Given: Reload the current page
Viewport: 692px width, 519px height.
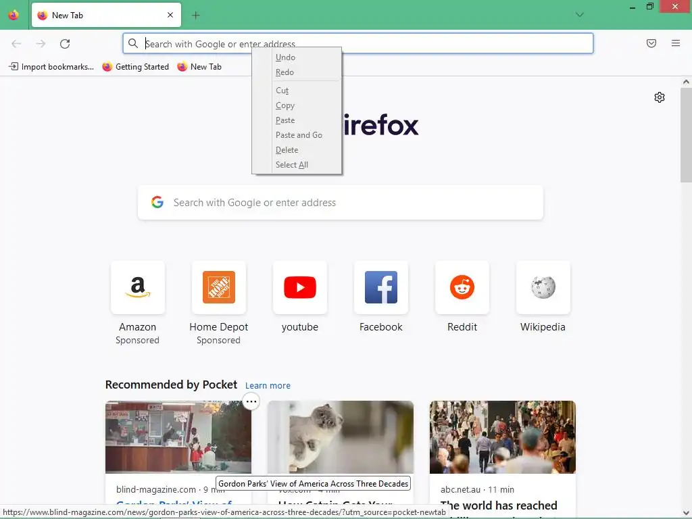Looking at the screenshot, I should pos(65,43).
